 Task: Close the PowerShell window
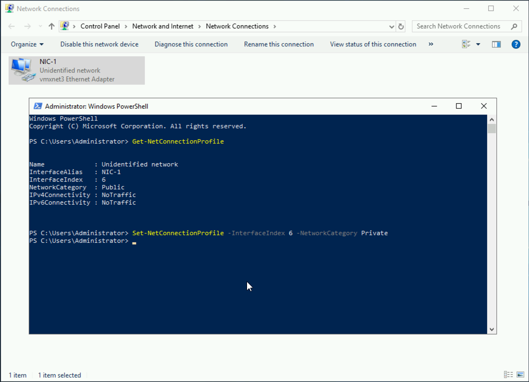tap(484, 106)
